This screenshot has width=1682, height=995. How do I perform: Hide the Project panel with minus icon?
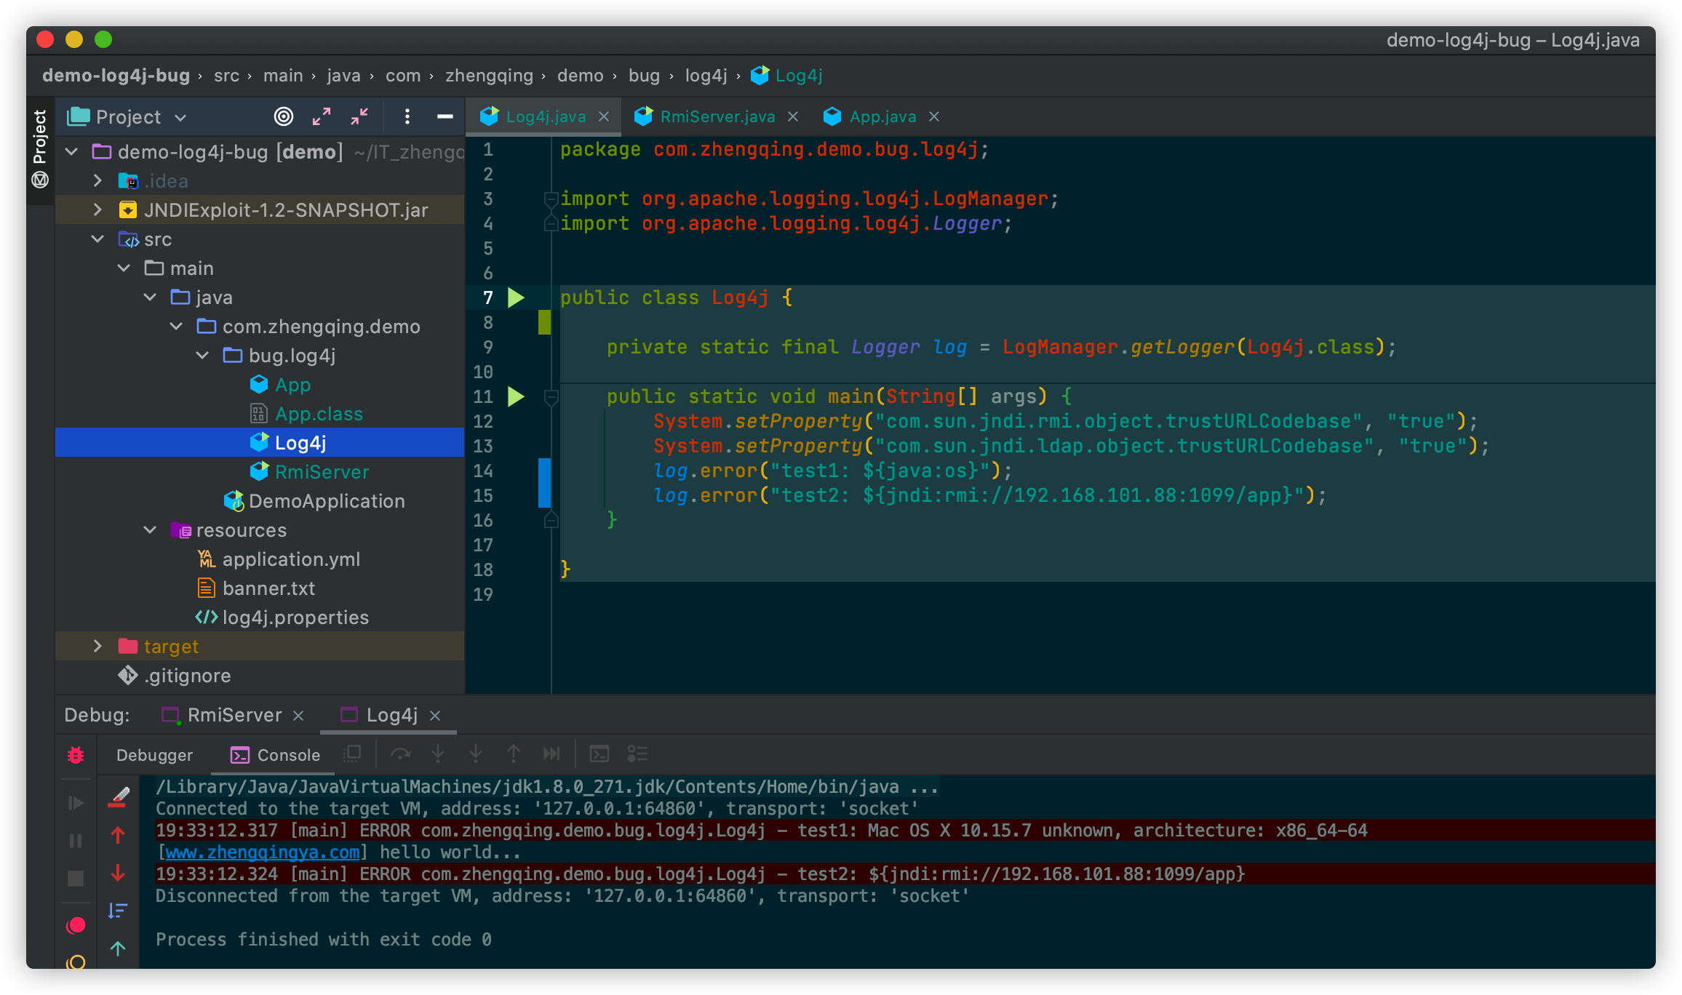click(445, 116)
